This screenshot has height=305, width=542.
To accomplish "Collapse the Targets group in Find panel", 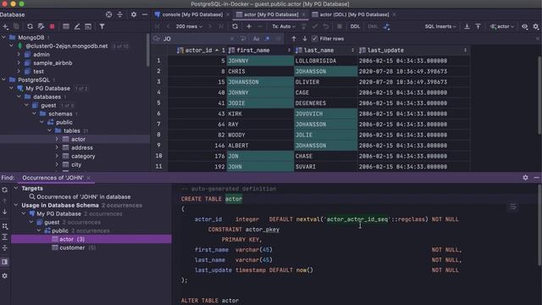I will point(16,188).
